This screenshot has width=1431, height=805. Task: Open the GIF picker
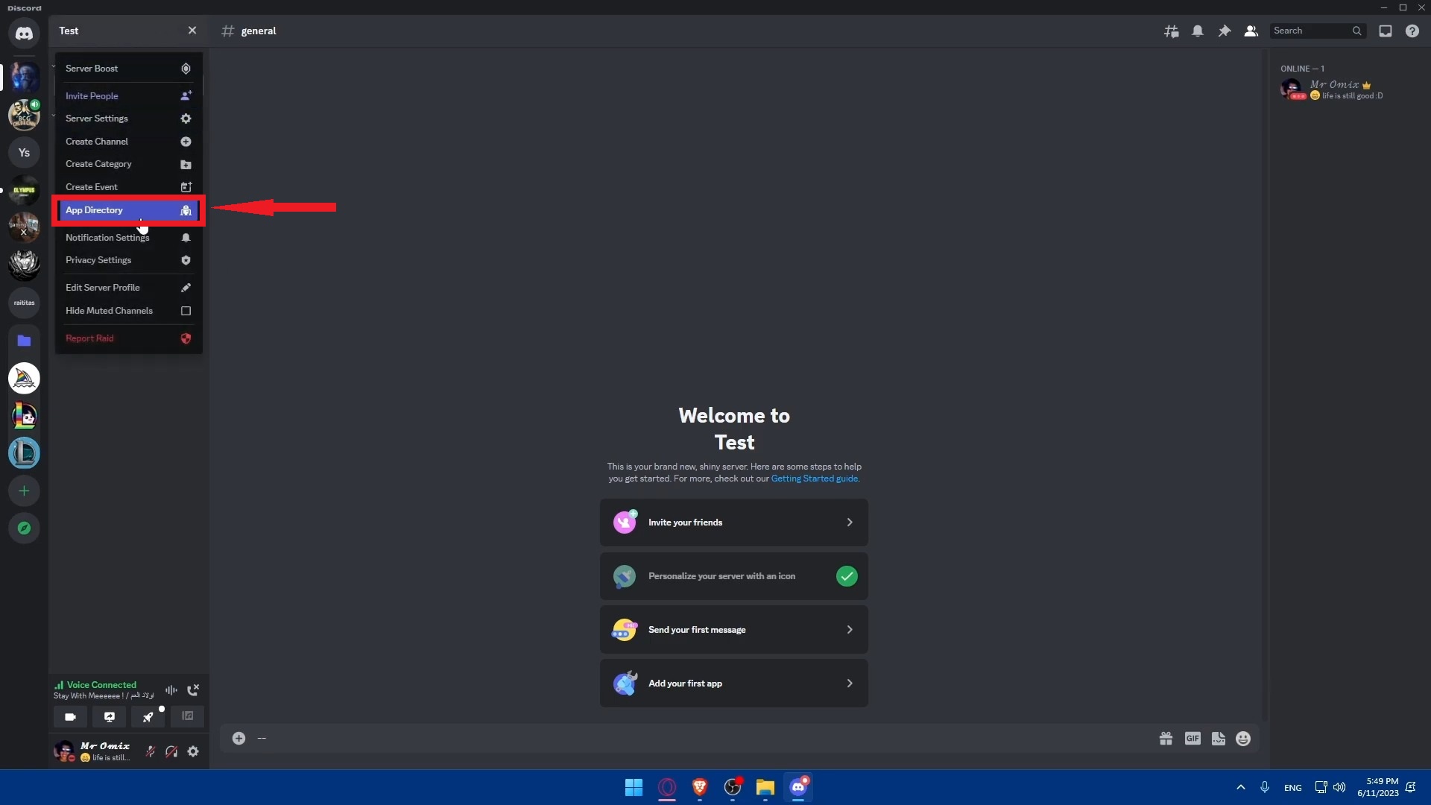coord(1192,739)
